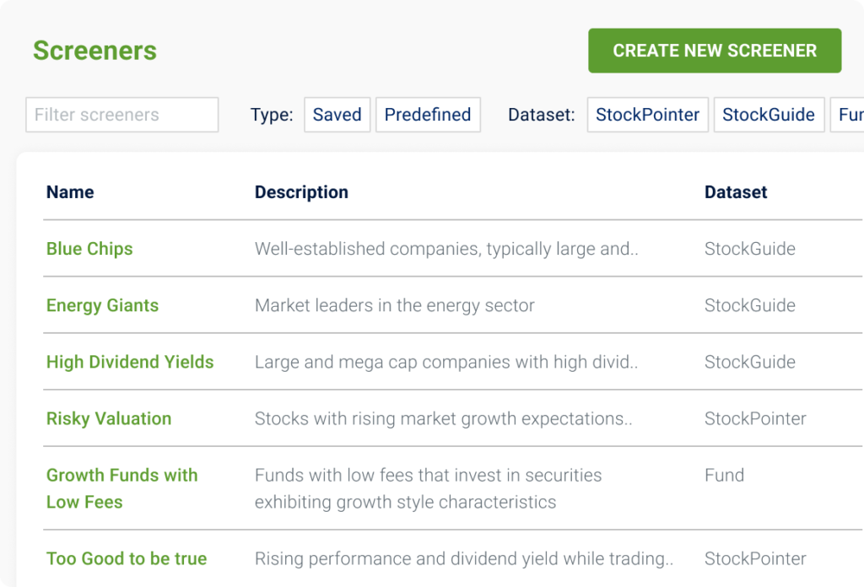This screenshot has width=864, height=587.
Task: Sort by the Name column header
Action: point(70,192)
